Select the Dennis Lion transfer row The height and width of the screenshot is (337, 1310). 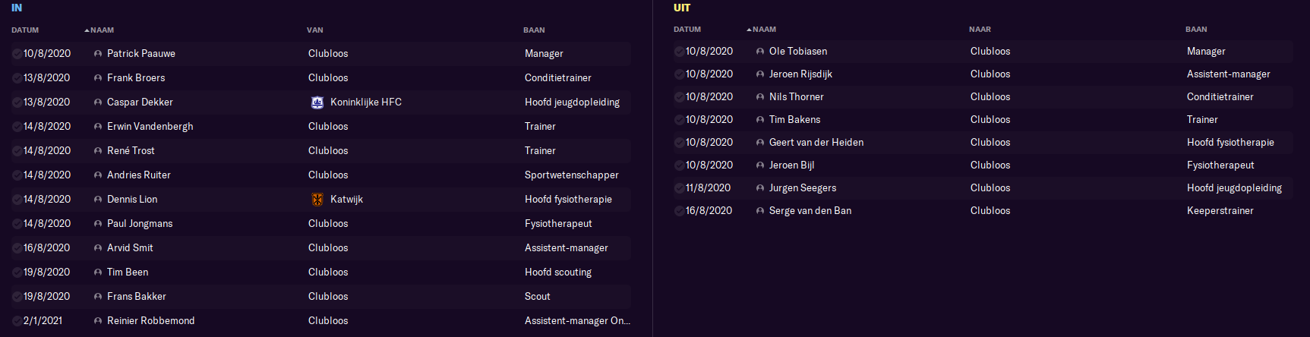[x=320, y=200]
